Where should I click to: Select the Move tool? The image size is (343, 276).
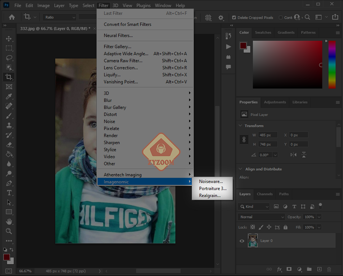point(9,39)
